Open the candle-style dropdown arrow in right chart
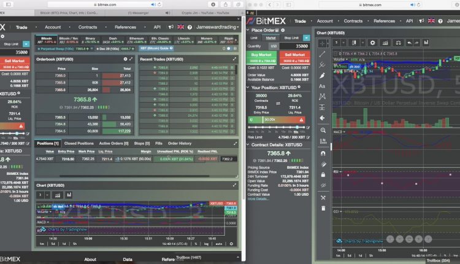 [x=362, y=43]
